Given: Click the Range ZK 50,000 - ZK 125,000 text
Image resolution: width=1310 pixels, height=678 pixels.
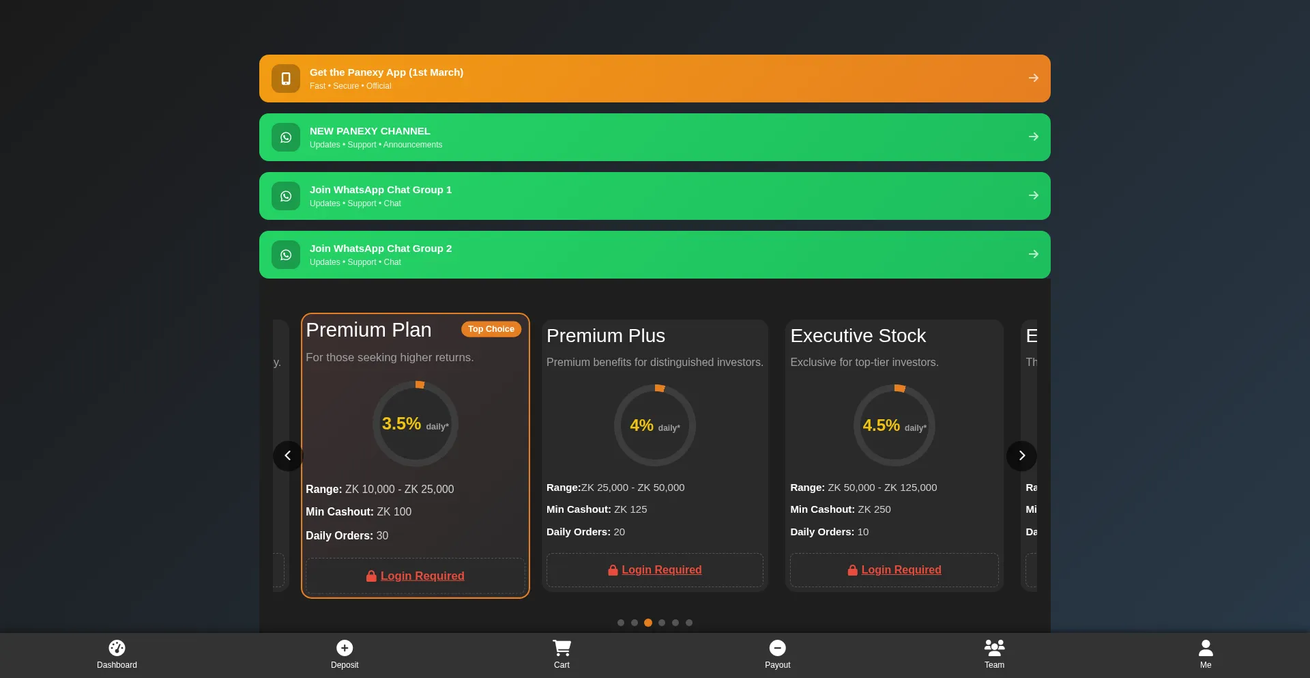Looking at the screenshot, I should (x=864, y=488).
